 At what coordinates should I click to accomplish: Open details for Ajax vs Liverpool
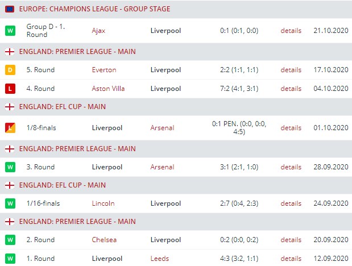291,31
